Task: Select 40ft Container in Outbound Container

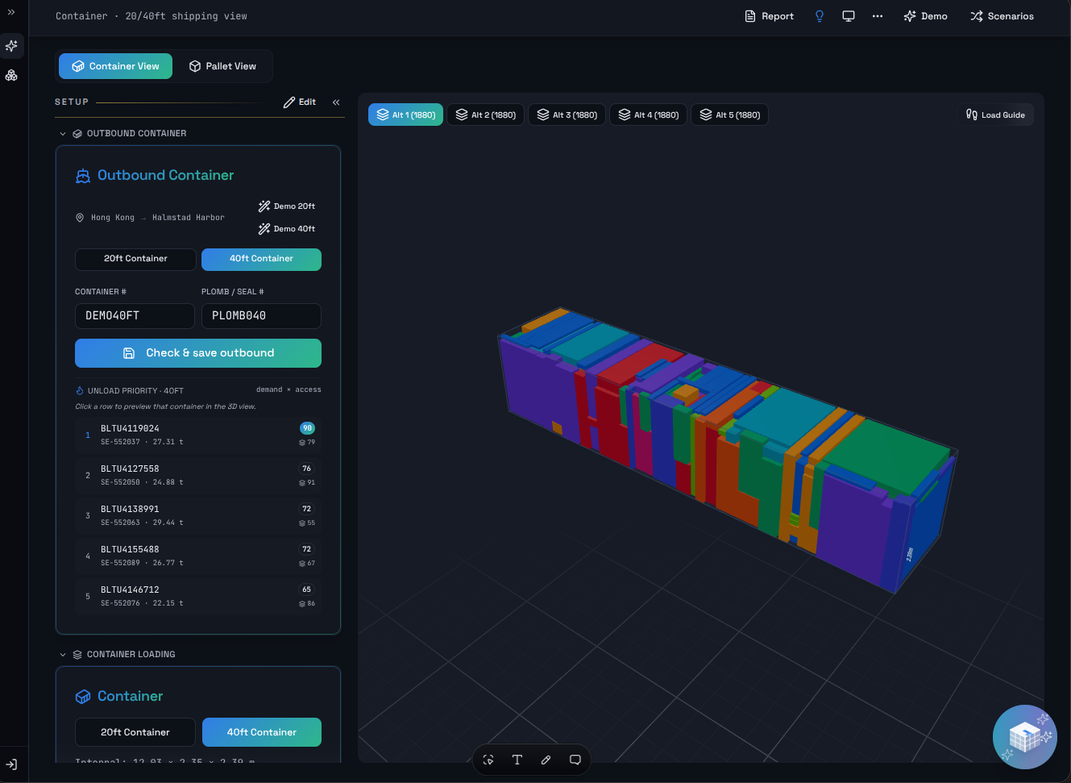Action: tap(261, 259)
